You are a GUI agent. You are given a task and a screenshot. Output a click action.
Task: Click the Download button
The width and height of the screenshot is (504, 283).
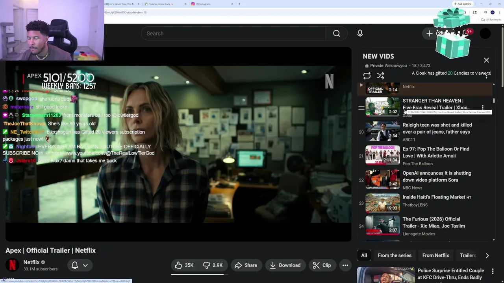[285, 265]
